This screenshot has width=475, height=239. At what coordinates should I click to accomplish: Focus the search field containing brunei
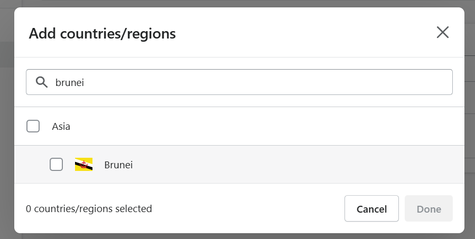(239, 82)
